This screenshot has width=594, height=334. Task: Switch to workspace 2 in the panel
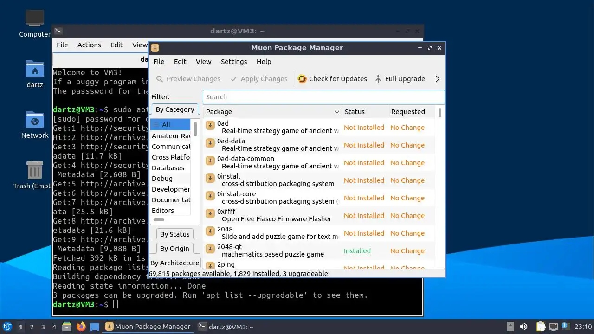(x=32, y=327)
